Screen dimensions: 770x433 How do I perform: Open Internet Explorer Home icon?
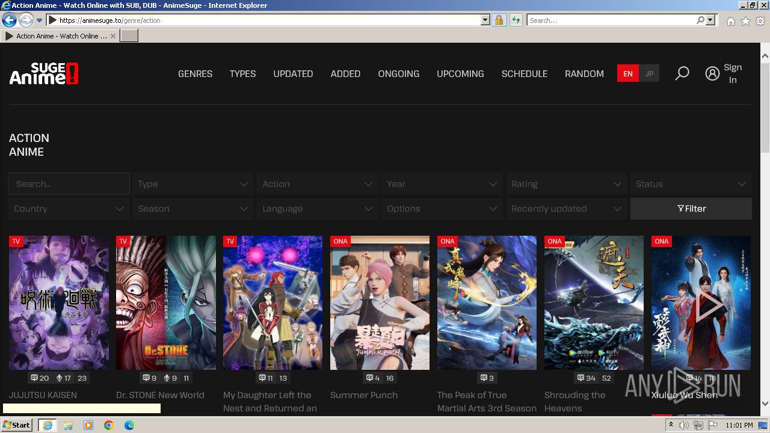pos(730,21)
